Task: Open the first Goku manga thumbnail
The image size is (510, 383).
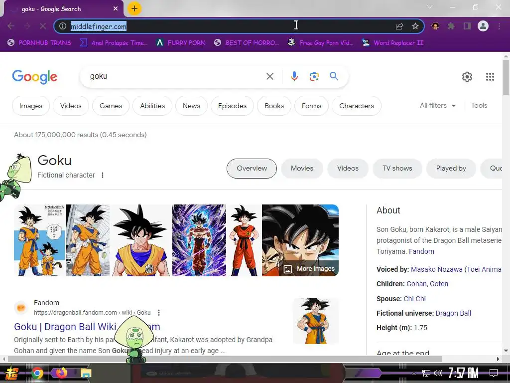Action: [39, 240]
